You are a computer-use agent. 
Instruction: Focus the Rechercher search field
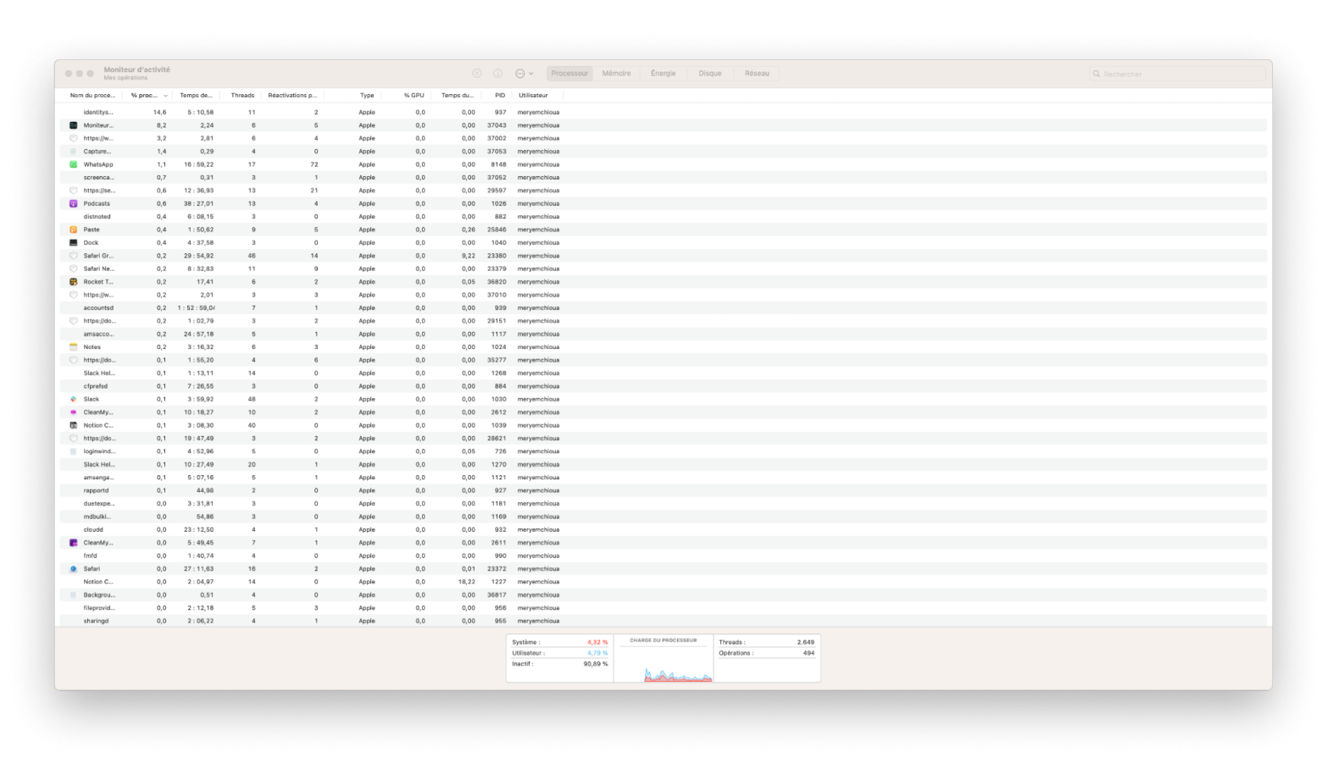click(1177, 75)
